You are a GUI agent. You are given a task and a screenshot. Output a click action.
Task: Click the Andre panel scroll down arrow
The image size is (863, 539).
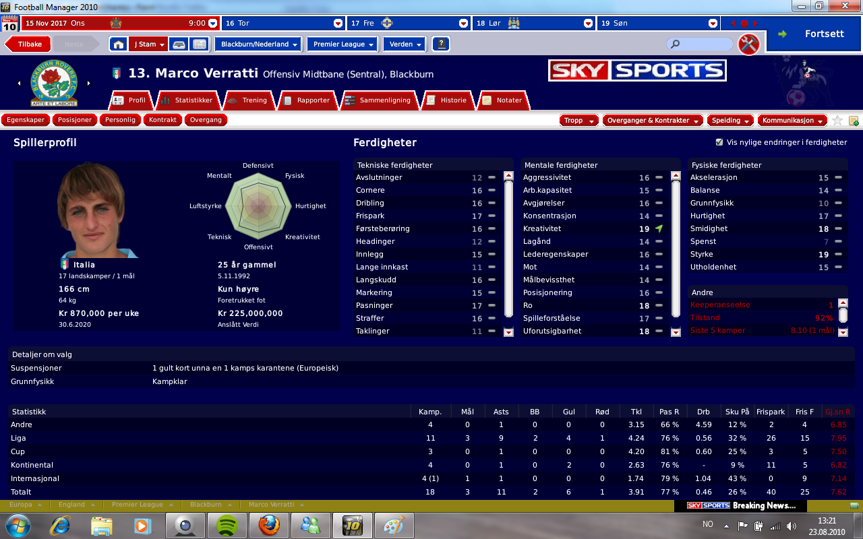coord(843,331)
